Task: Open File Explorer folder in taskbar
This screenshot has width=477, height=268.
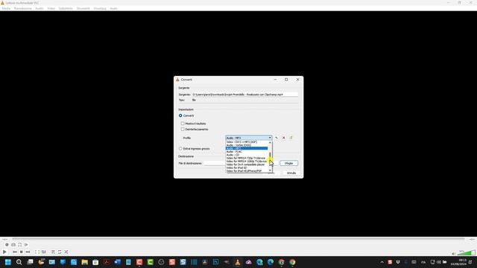Action: click(x=84, y=262)
